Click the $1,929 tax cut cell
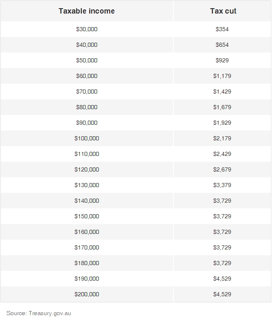The height and width of the screenshot is (318, 273). [x=222, y=123]
